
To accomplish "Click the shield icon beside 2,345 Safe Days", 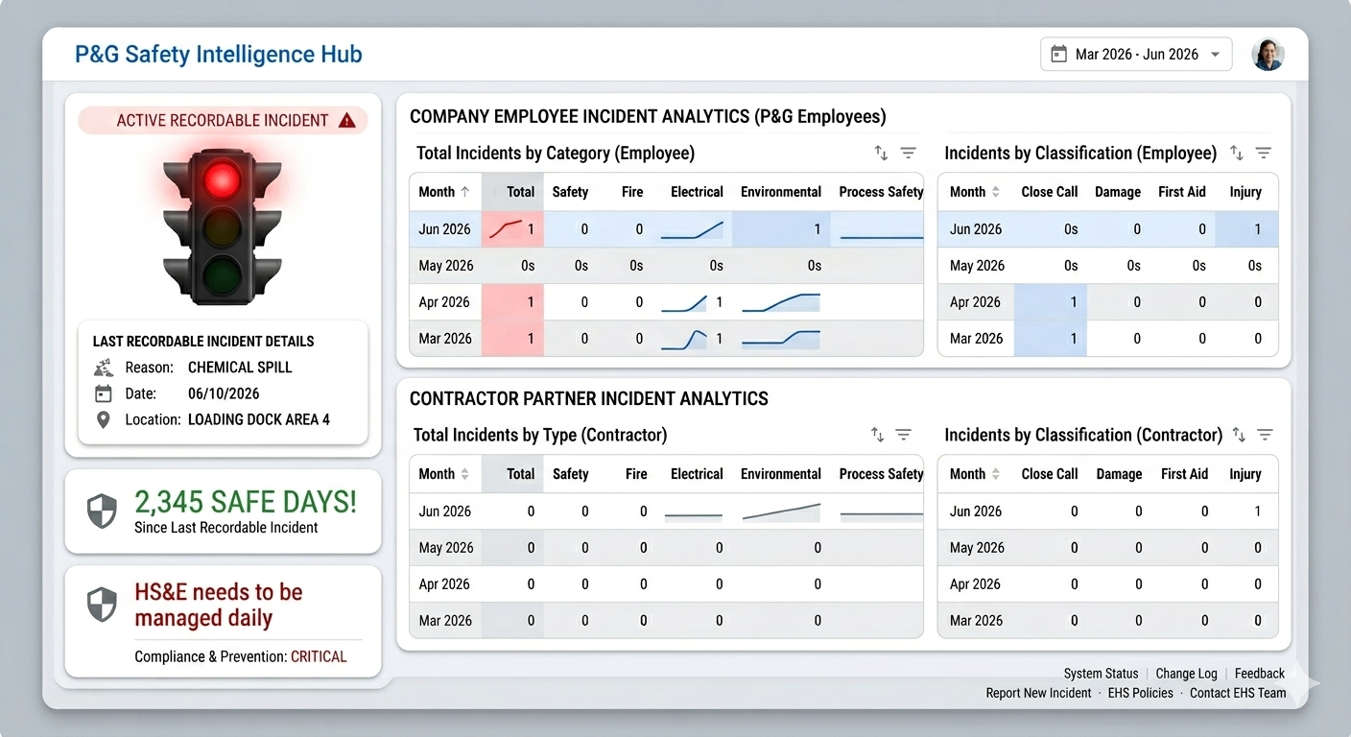I will 102,511.
